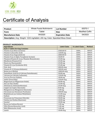Select the Whole Foods Multivitamin product cell
Screen dimensions: 95x126
42,29
